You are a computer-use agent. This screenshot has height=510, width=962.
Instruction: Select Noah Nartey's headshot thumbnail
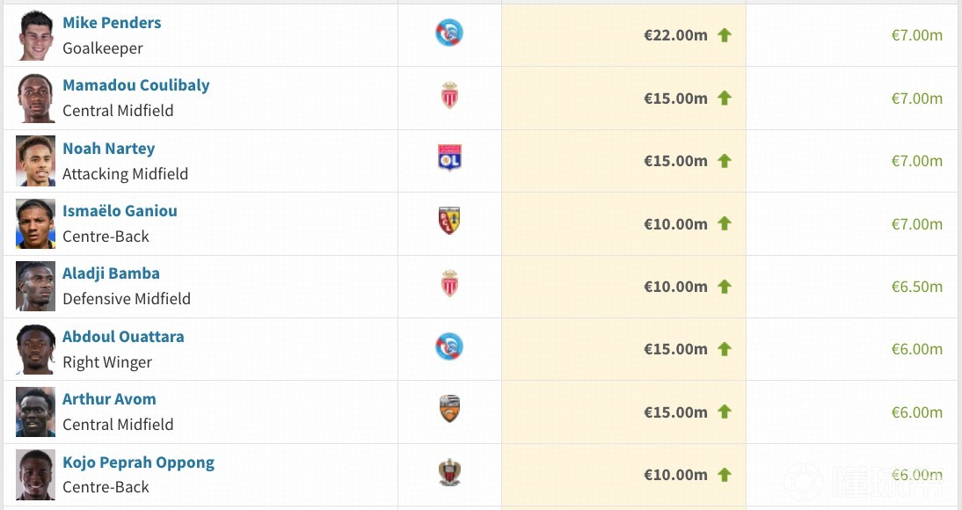(x=35, y=161)
